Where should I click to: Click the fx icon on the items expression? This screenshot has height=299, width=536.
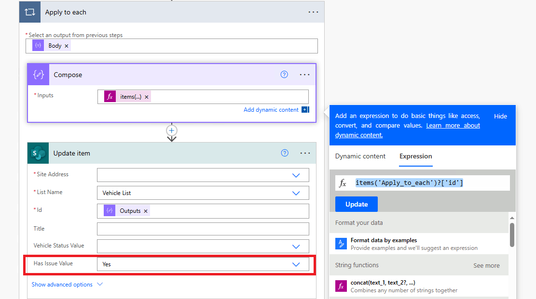click(x=110, y=96)
